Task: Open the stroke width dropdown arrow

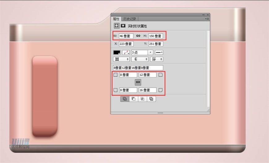Action: pyautogui.click(x=151, y=52)
